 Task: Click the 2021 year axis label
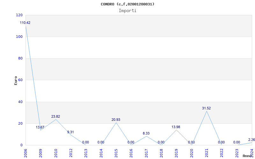[207, 153]
